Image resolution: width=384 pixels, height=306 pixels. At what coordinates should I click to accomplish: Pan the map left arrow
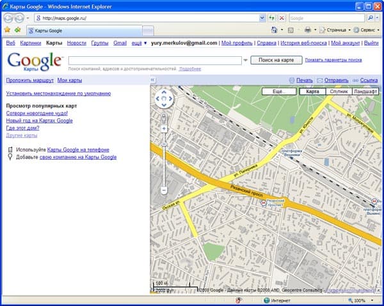pyautogui.click(x=157, y=99)
